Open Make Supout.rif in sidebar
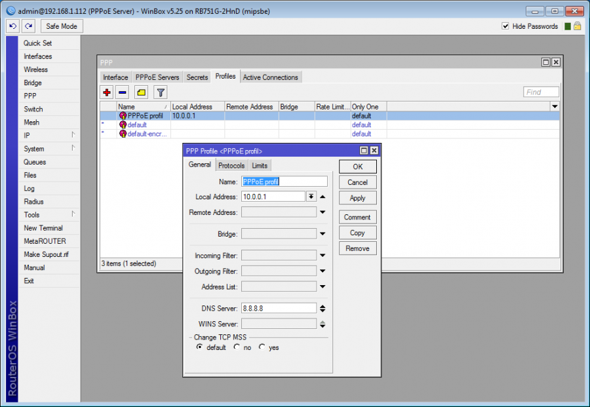 coord(49,255)
